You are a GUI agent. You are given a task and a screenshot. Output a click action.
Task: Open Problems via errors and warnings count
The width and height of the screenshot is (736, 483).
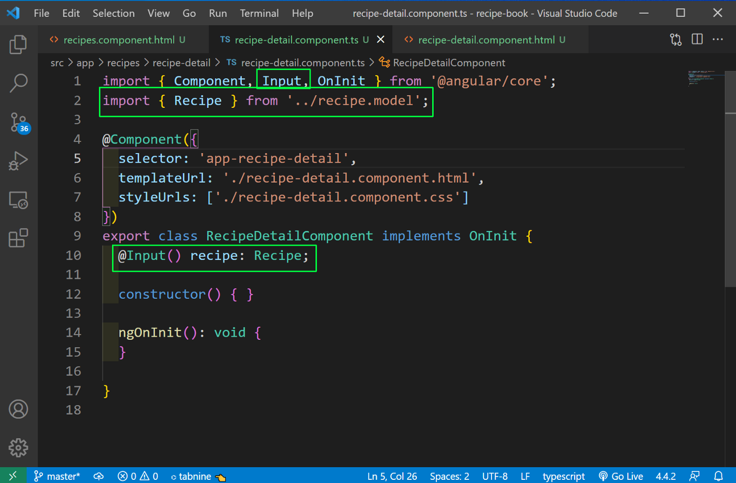click(138, 476)
